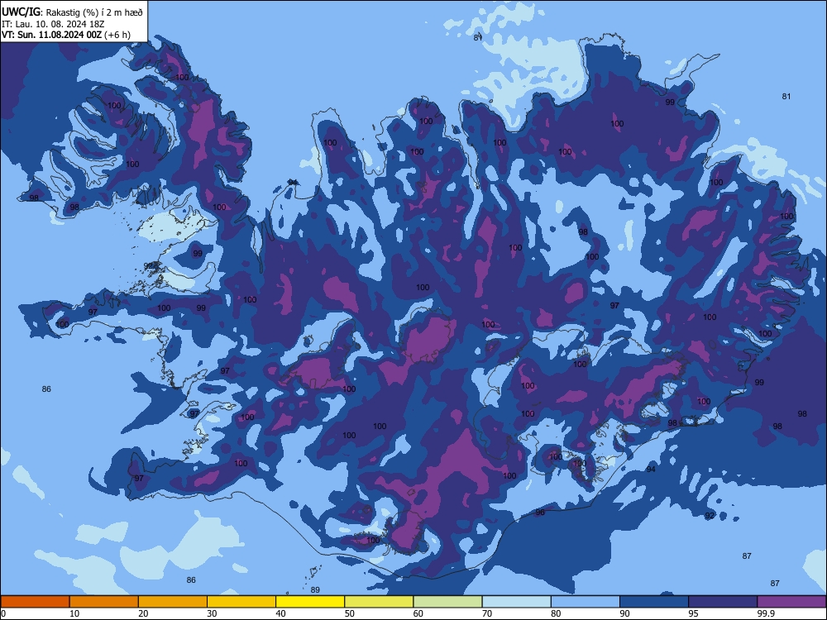Screen dimensions: 827x620
Task: Choose the 30–40 golden legend swatch
Action: pyautogui.click(x=241, y=602)
